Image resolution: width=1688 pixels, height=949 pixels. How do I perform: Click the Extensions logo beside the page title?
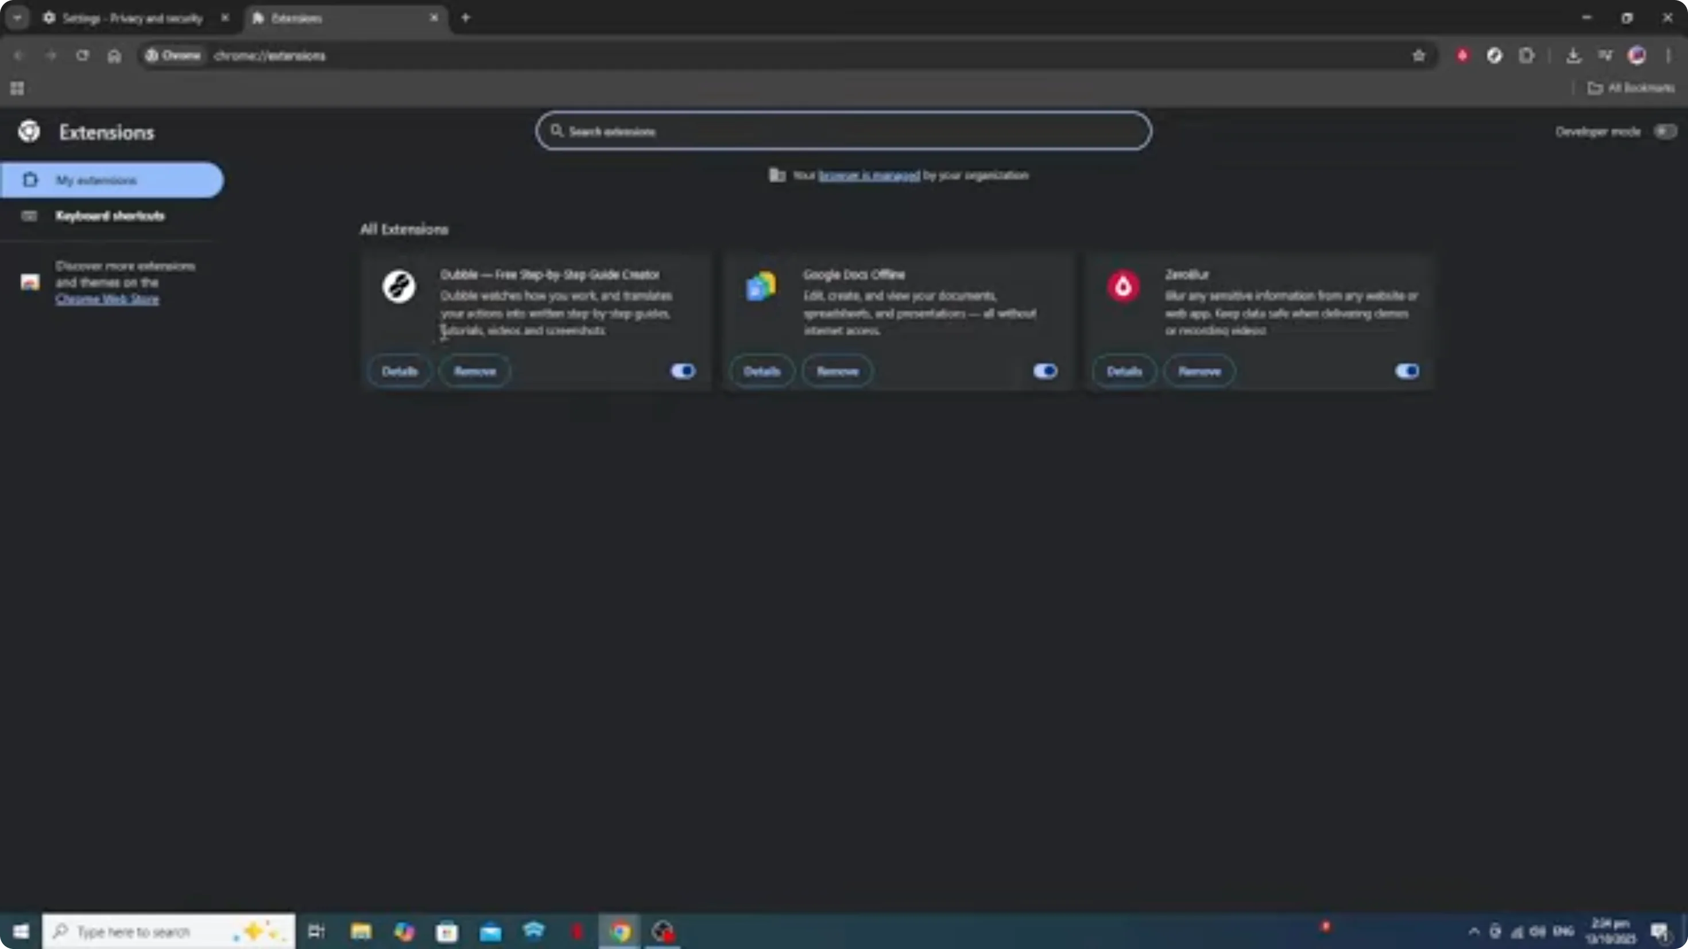[28, 131]
